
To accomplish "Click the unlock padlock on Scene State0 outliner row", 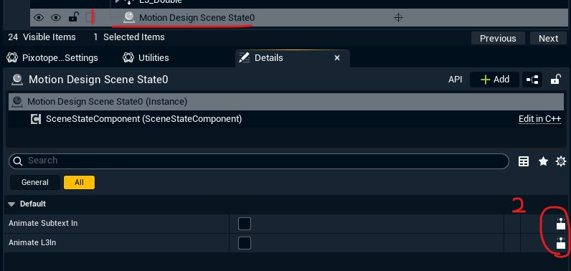I will pos(74,16).
